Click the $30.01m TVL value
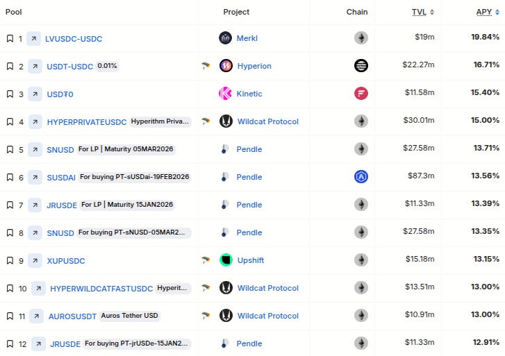This screenshot has width=505, height=356. pyautogui.click(x=419, y=120)
